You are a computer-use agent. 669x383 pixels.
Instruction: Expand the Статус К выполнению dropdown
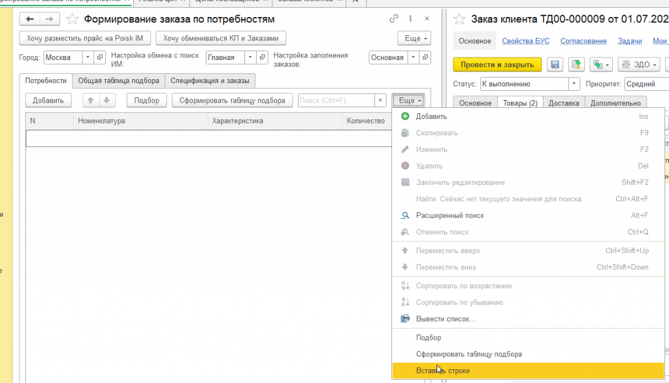point(574,84)
